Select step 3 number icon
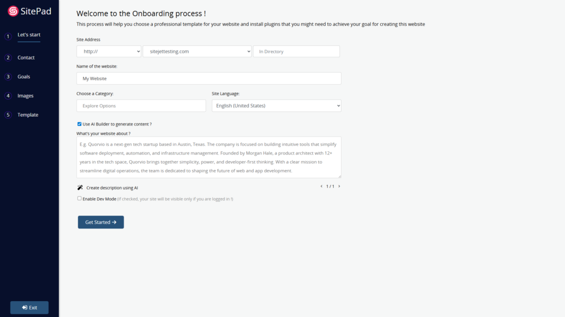The image size is (565, 317). coord(8,76)
